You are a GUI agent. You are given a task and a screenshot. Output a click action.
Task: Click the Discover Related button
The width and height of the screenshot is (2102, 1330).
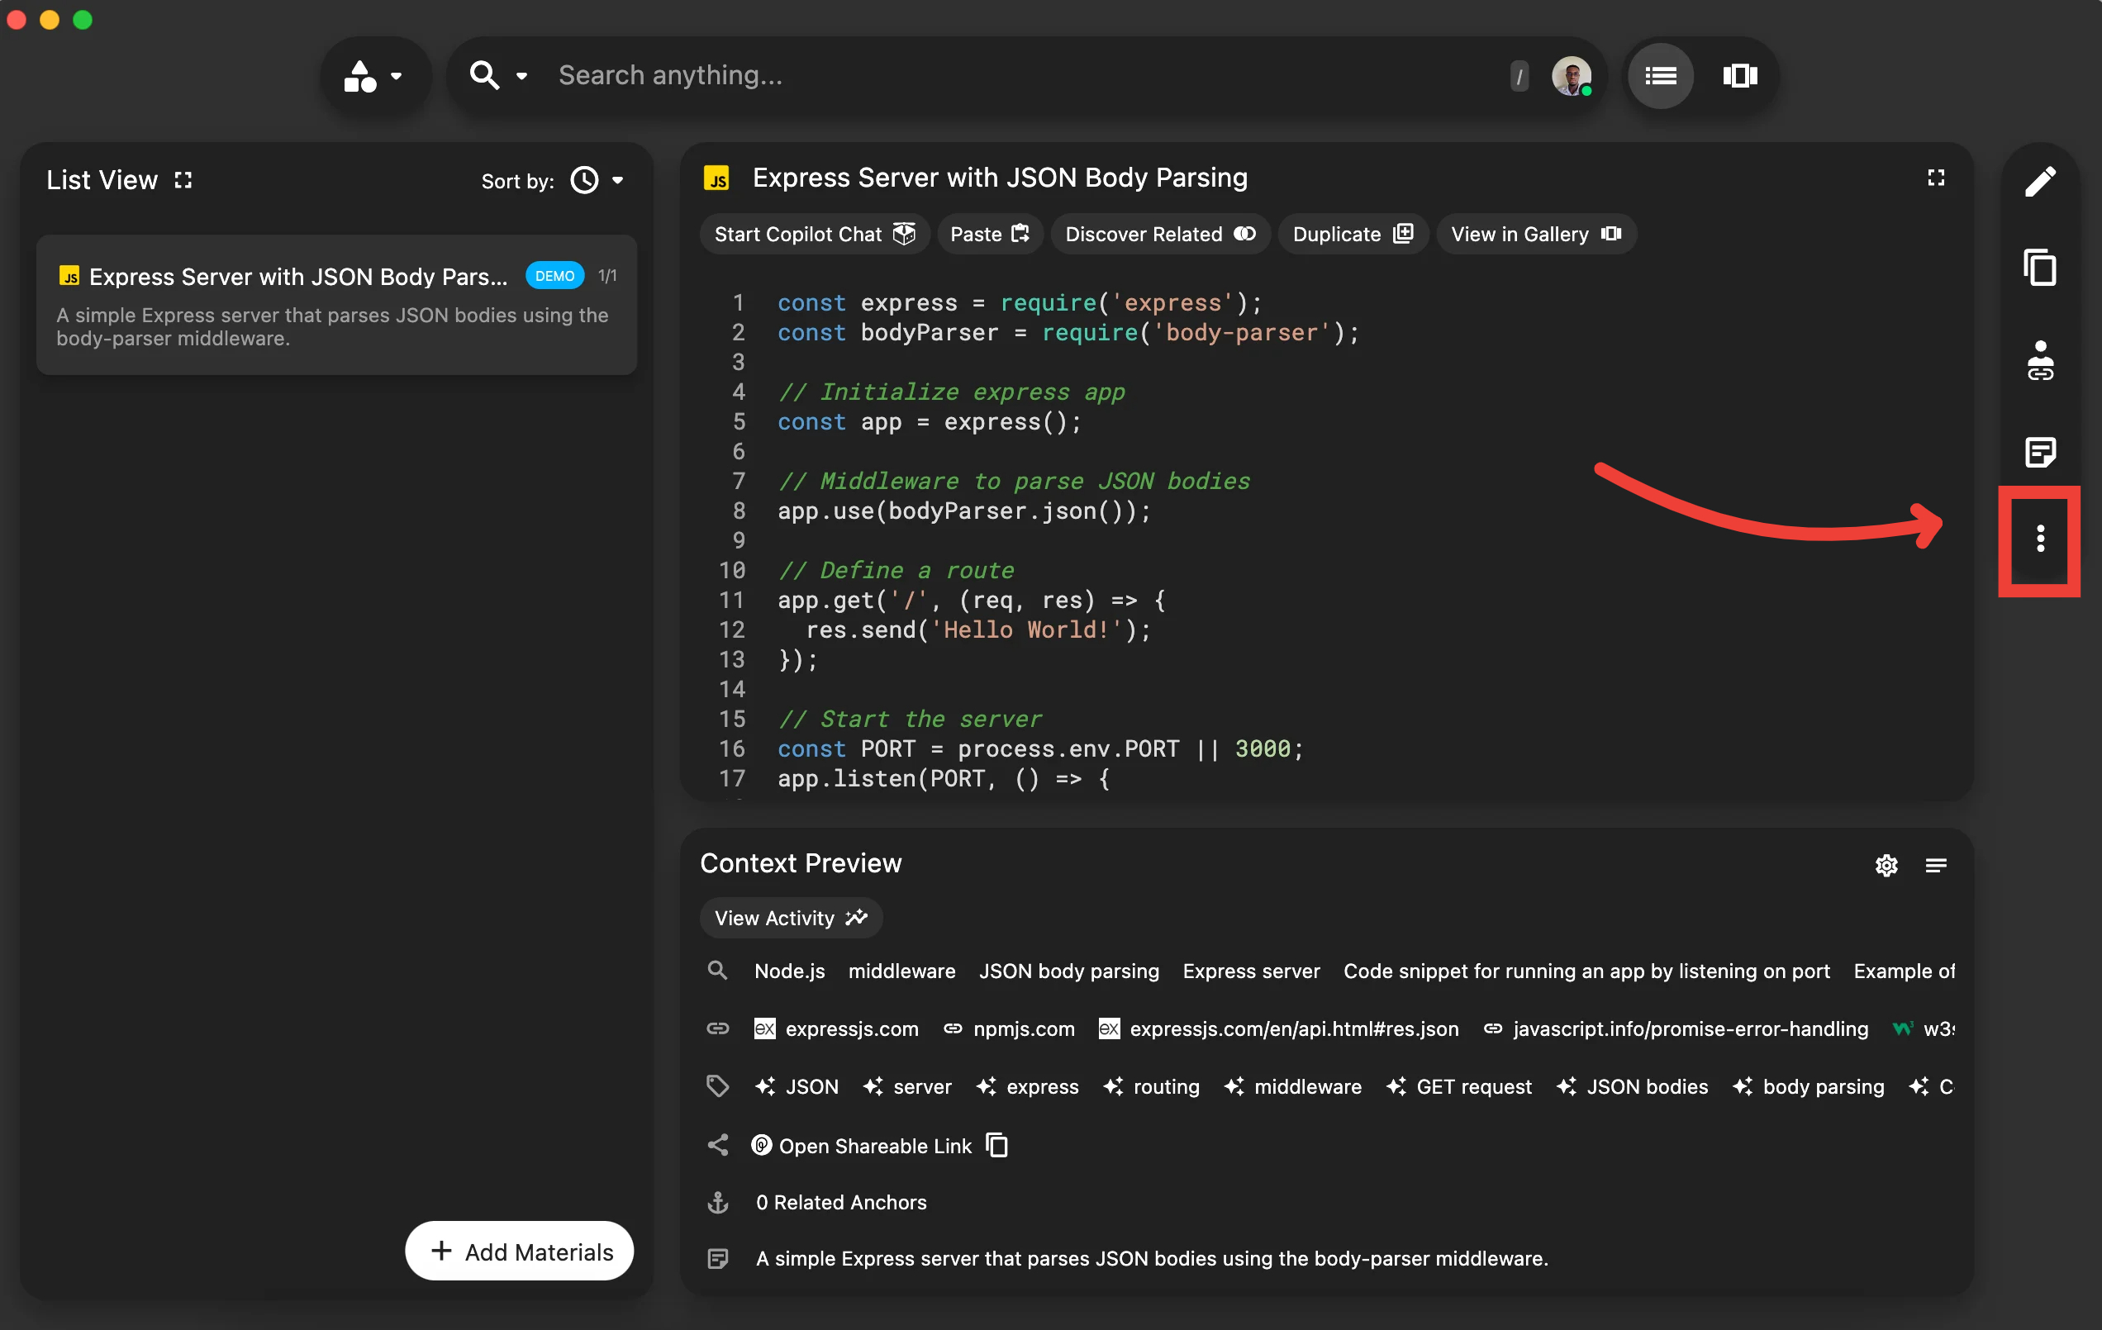[1159, 234]
